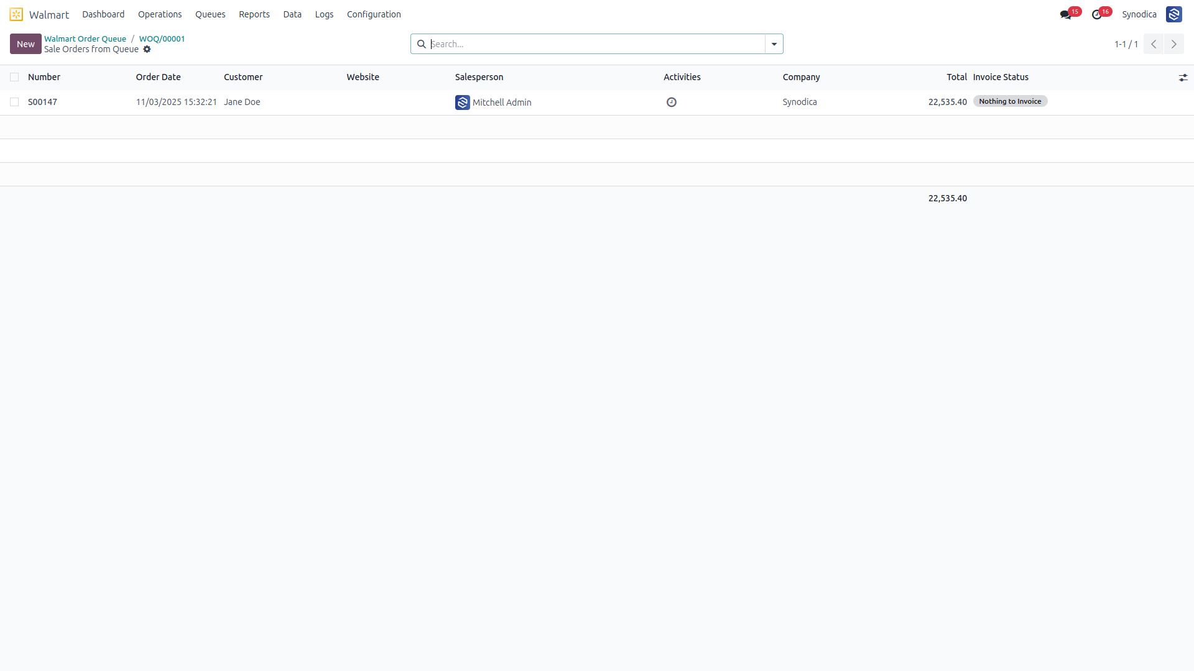
Task: Click the Activities column header
Action: (x=682, y=77)
